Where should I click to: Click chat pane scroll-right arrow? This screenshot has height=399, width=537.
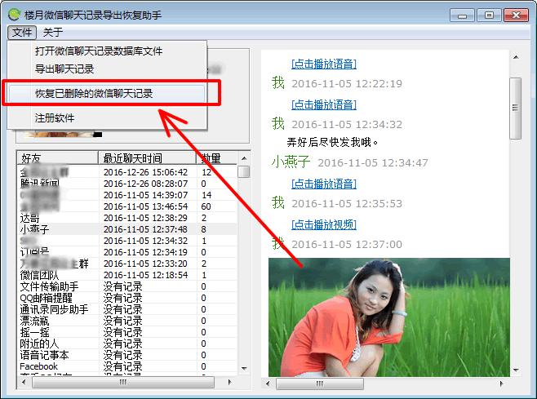[x=501, y=383]
